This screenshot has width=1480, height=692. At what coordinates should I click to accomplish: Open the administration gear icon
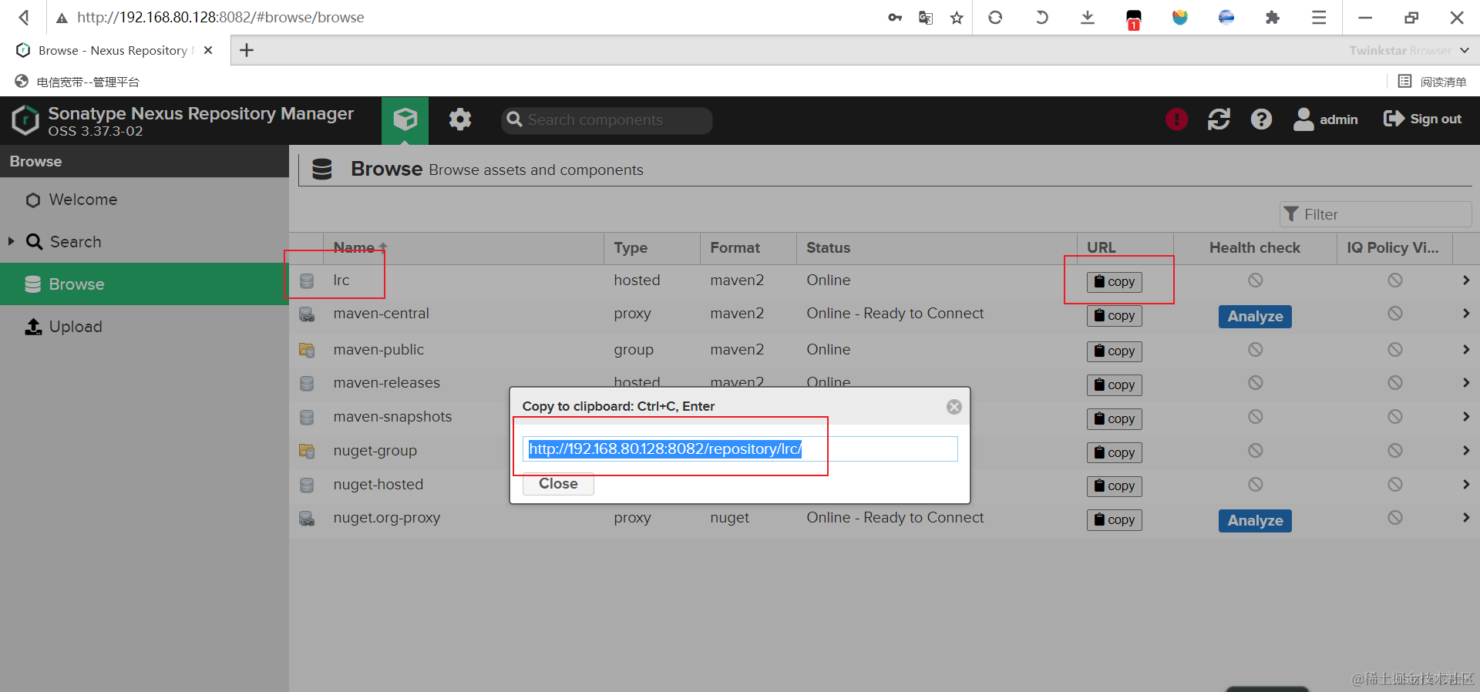click(x=460, y=119)
